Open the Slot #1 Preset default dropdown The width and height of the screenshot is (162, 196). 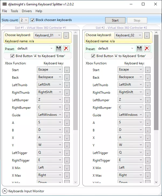(35, 48)
